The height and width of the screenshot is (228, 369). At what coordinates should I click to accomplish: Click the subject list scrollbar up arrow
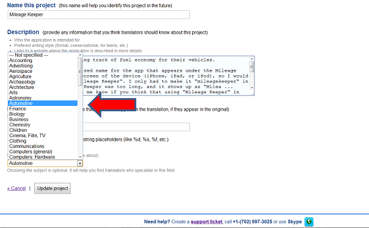80,55
